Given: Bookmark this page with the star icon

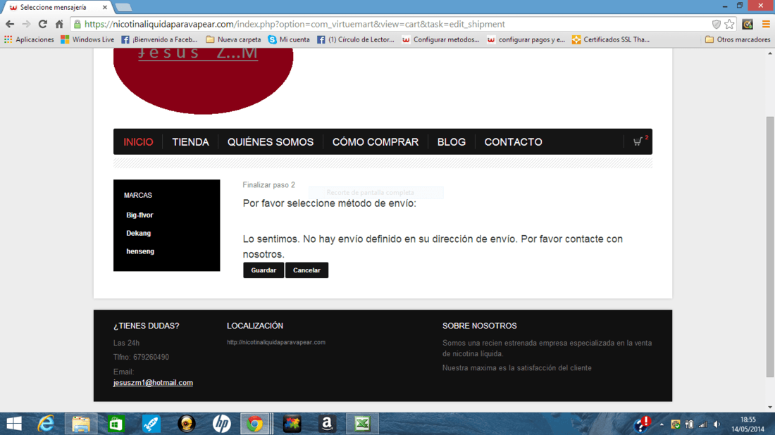Looking at the screenshot, I should (x=729, y=24).
